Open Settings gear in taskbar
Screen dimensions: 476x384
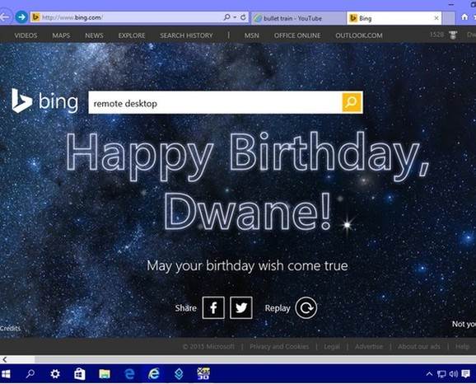[x=55, y=373]
